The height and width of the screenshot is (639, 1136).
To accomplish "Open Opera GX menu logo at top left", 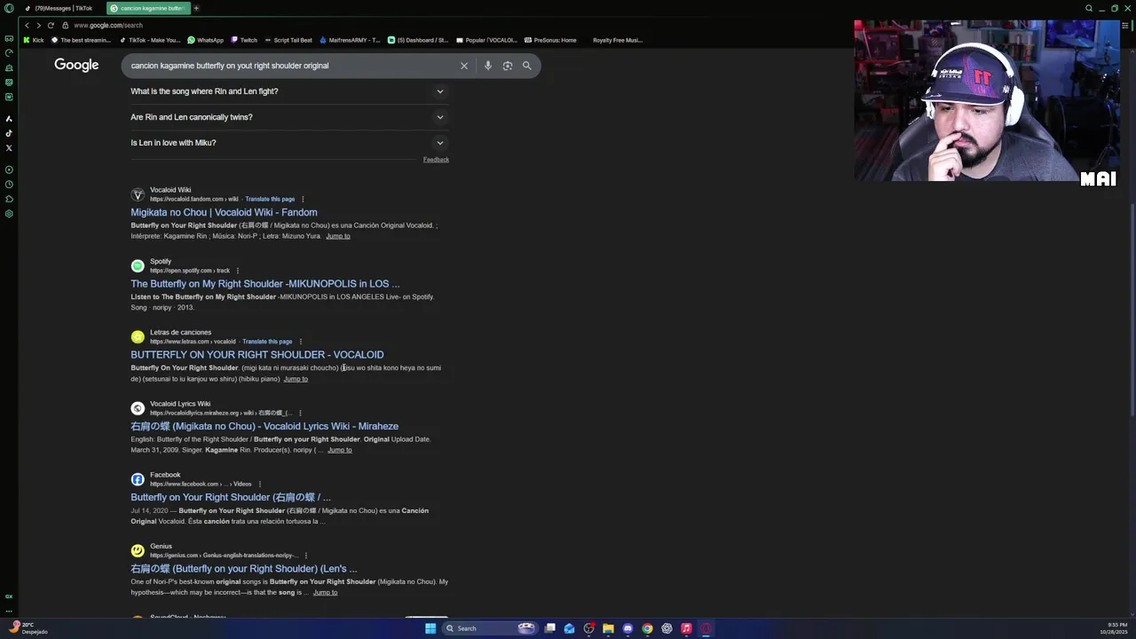I will pos(9,8).
